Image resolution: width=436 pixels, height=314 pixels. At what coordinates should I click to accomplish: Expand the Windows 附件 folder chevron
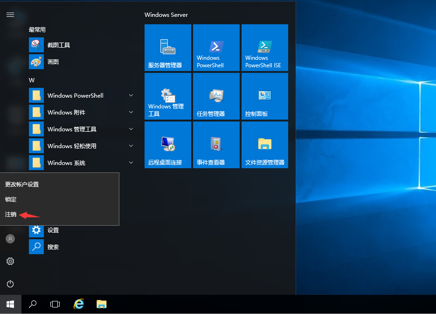pyautogui.click(x=131, y=112)
